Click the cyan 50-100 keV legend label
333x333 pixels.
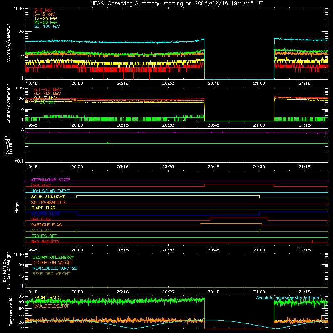pyautogui.click(x=47, y=27)
